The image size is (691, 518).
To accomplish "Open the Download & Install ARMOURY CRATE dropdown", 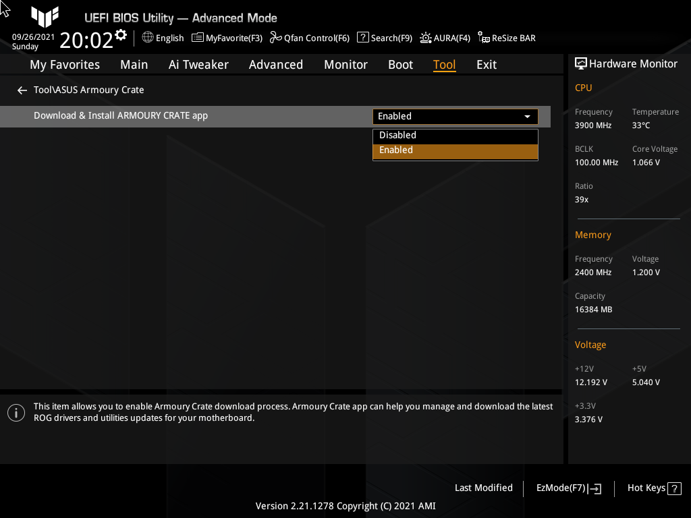I will click(455, 116).
